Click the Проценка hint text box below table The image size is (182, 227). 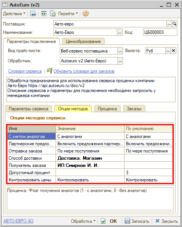pyautogui.click(x=90, y=199)
